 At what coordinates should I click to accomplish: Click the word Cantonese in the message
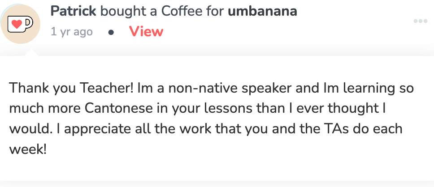[119, 109]
